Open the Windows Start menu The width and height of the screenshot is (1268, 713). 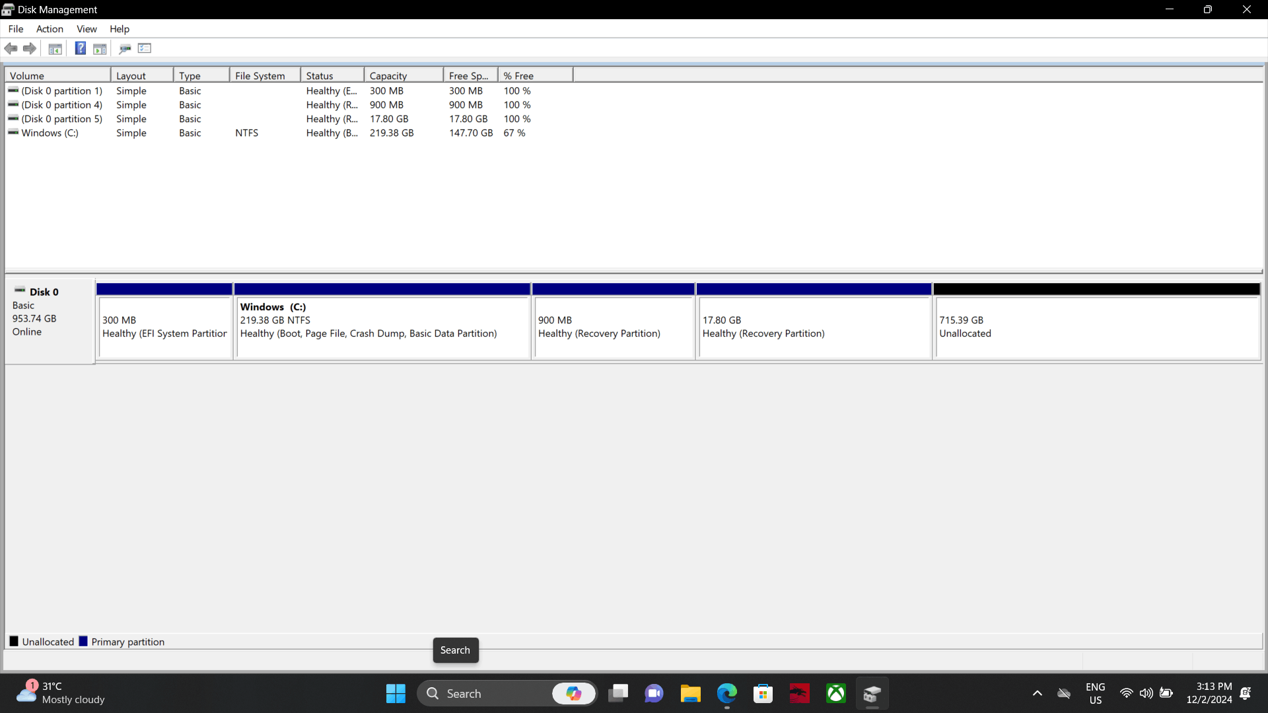point(396,693)
